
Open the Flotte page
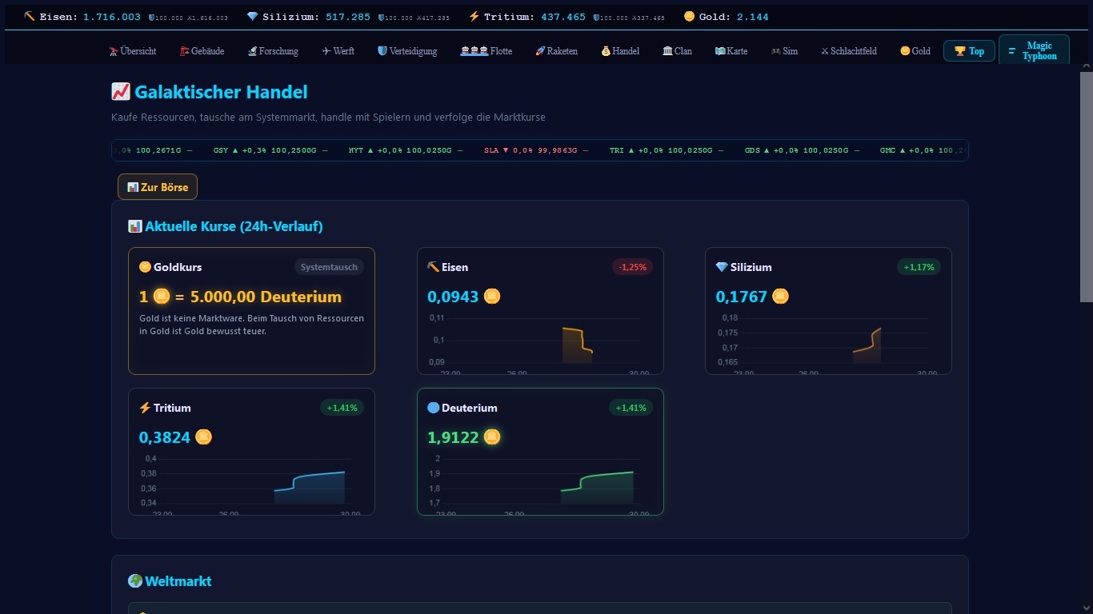(x=486, y=51)
